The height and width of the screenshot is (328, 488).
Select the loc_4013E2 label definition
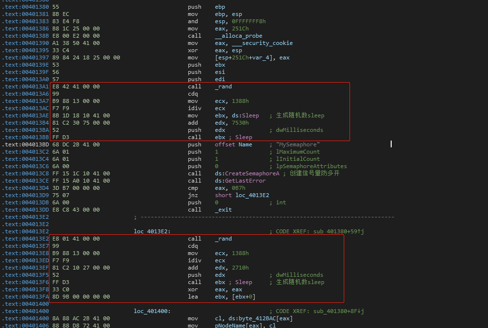(152, 231)
